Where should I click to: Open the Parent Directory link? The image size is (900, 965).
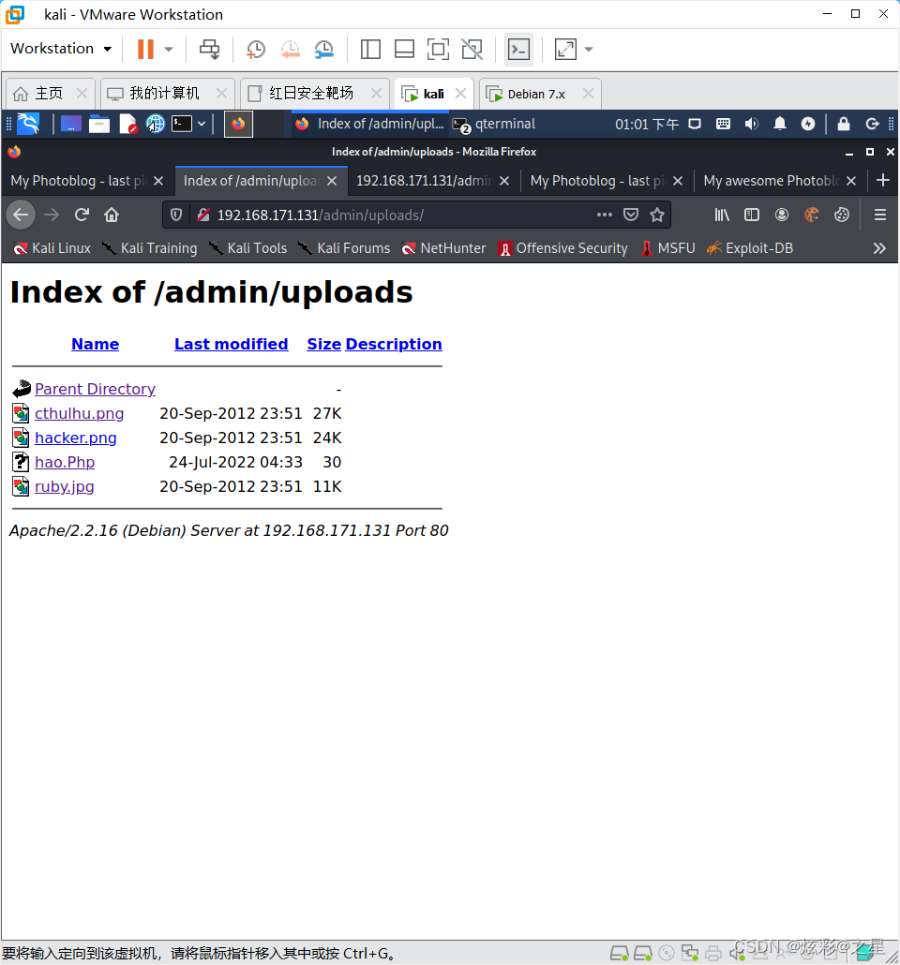pos(96,389)
